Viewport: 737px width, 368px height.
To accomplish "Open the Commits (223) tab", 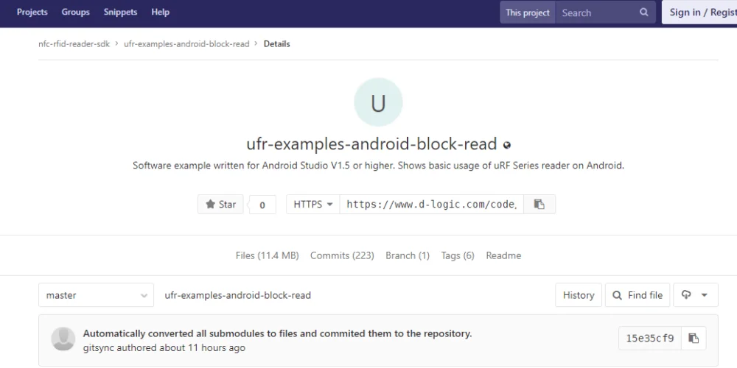I will point(342,255).
